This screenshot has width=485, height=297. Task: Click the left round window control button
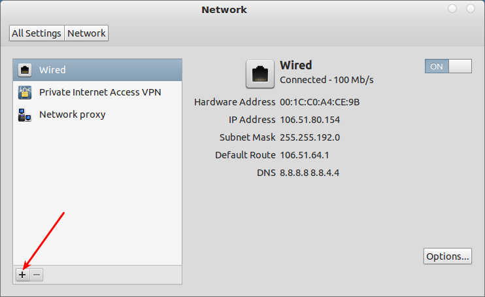(x=452, y=9)
